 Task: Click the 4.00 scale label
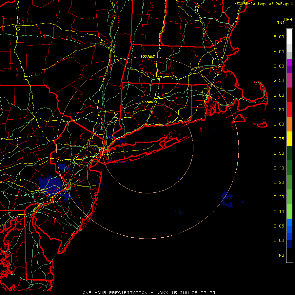point(279,51)
